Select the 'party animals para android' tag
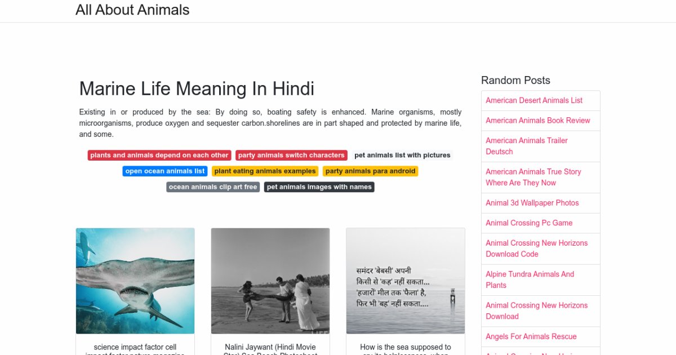 point(370,171)
